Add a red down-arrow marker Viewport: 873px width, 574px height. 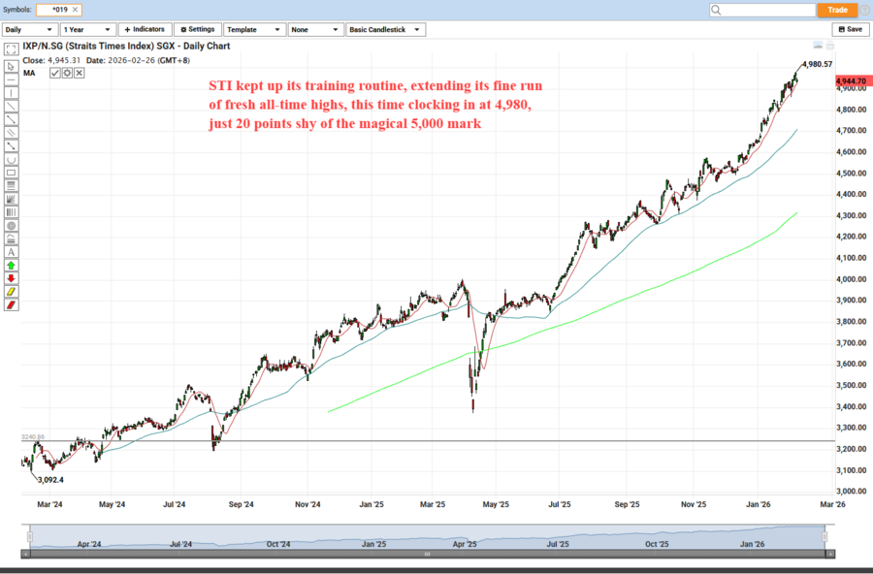tap(11, 278)
